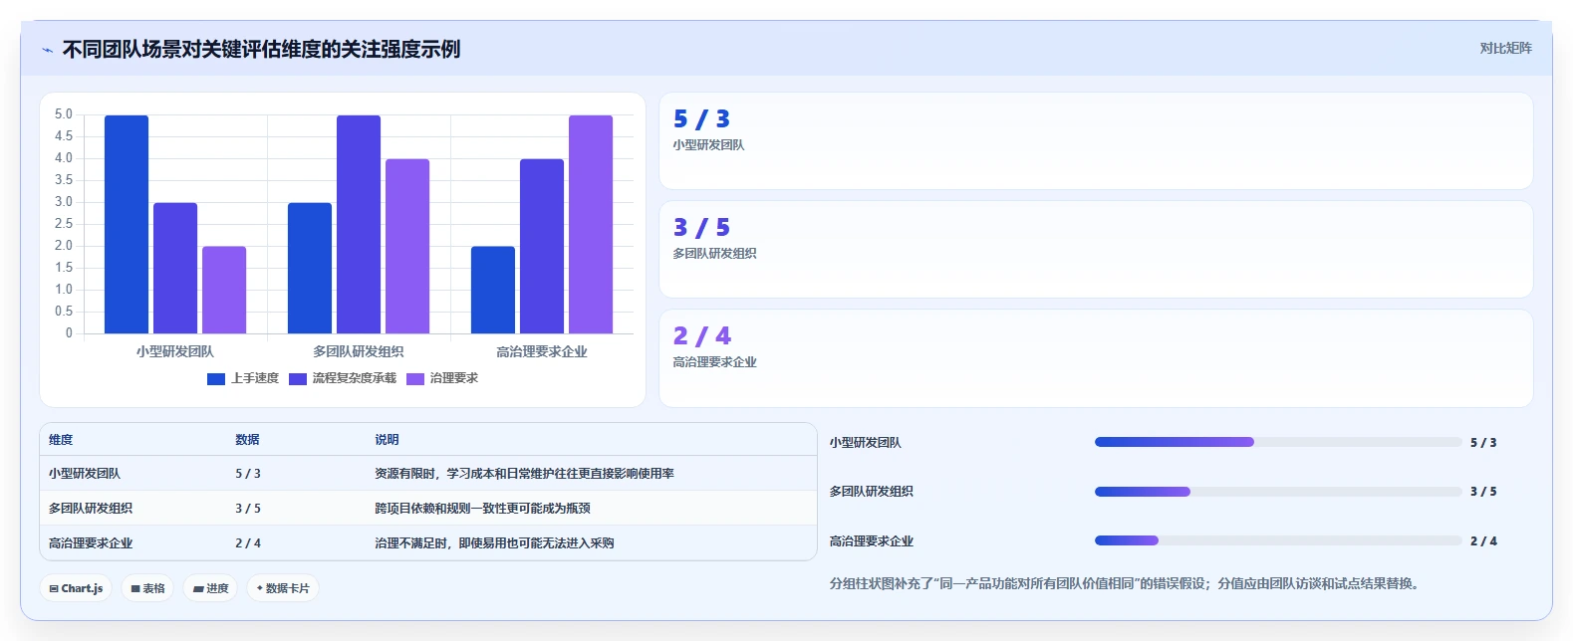Click the 高治理要求企业 x-axis label in chart
1573x641 pixels.
click(x=542, y=352)
